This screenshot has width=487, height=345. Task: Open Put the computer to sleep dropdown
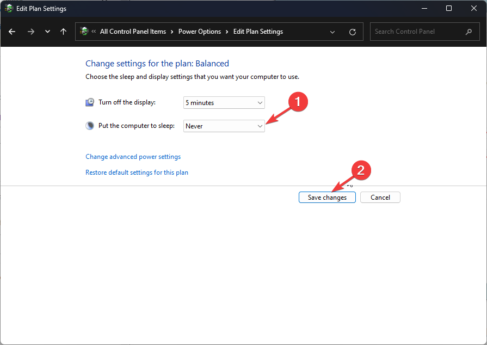coord(224,126)
